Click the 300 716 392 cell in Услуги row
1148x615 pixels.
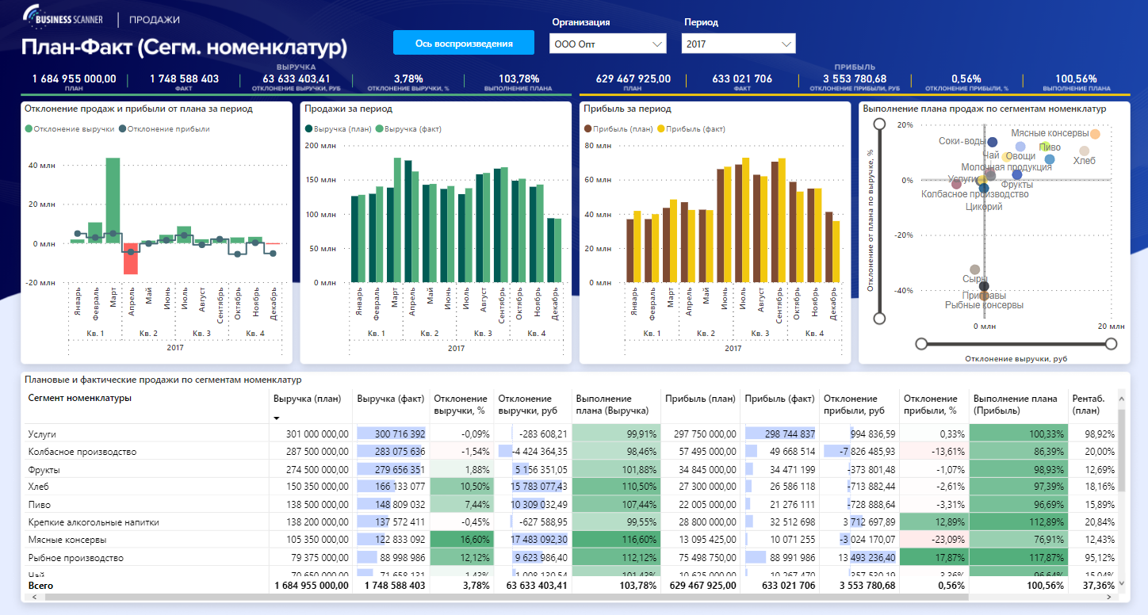(x=392, y=434)
